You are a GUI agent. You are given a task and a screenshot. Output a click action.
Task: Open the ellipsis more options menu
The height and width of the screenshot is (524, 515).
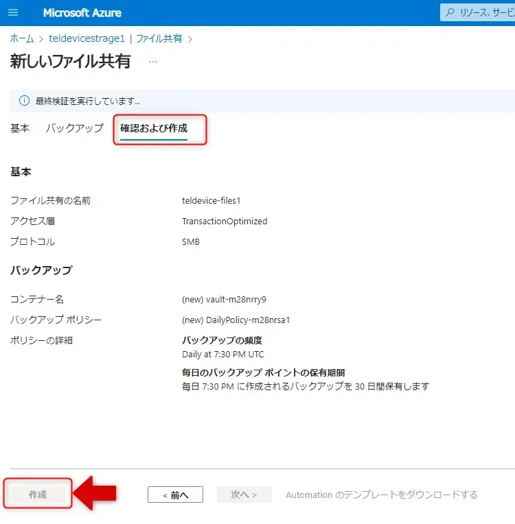tap(152, 61)
